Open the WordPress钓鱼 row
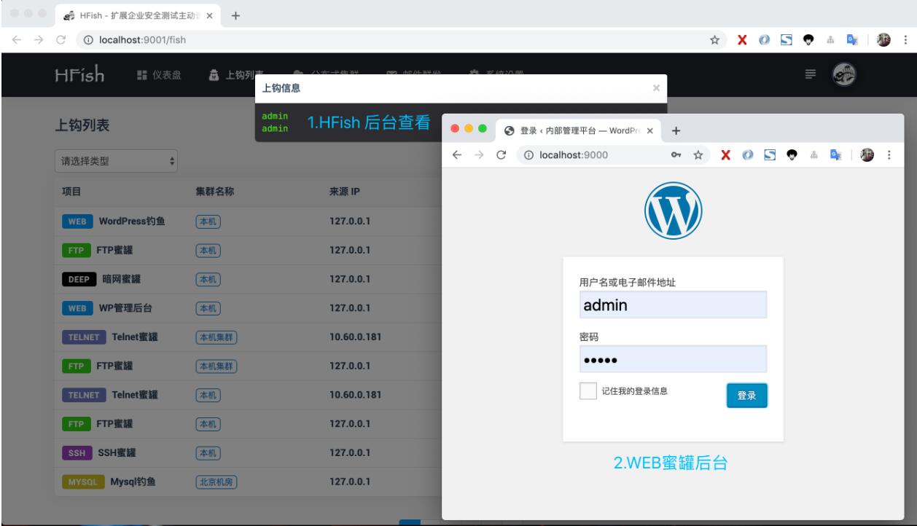The height and width of the screenshot is (526, 917). pyautogui.click(x=248, y=221)
